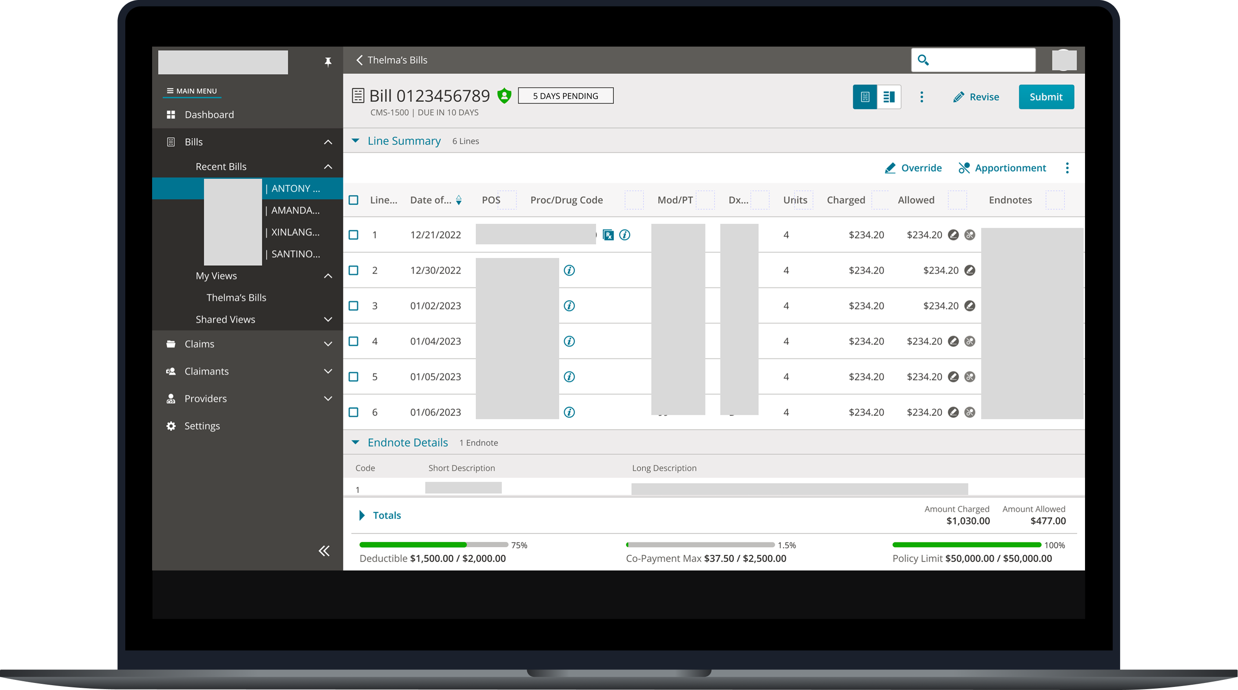This screenshot has height=690, width=1238.
Task: Select the checkbox for line 4
Action: point(354,341)
